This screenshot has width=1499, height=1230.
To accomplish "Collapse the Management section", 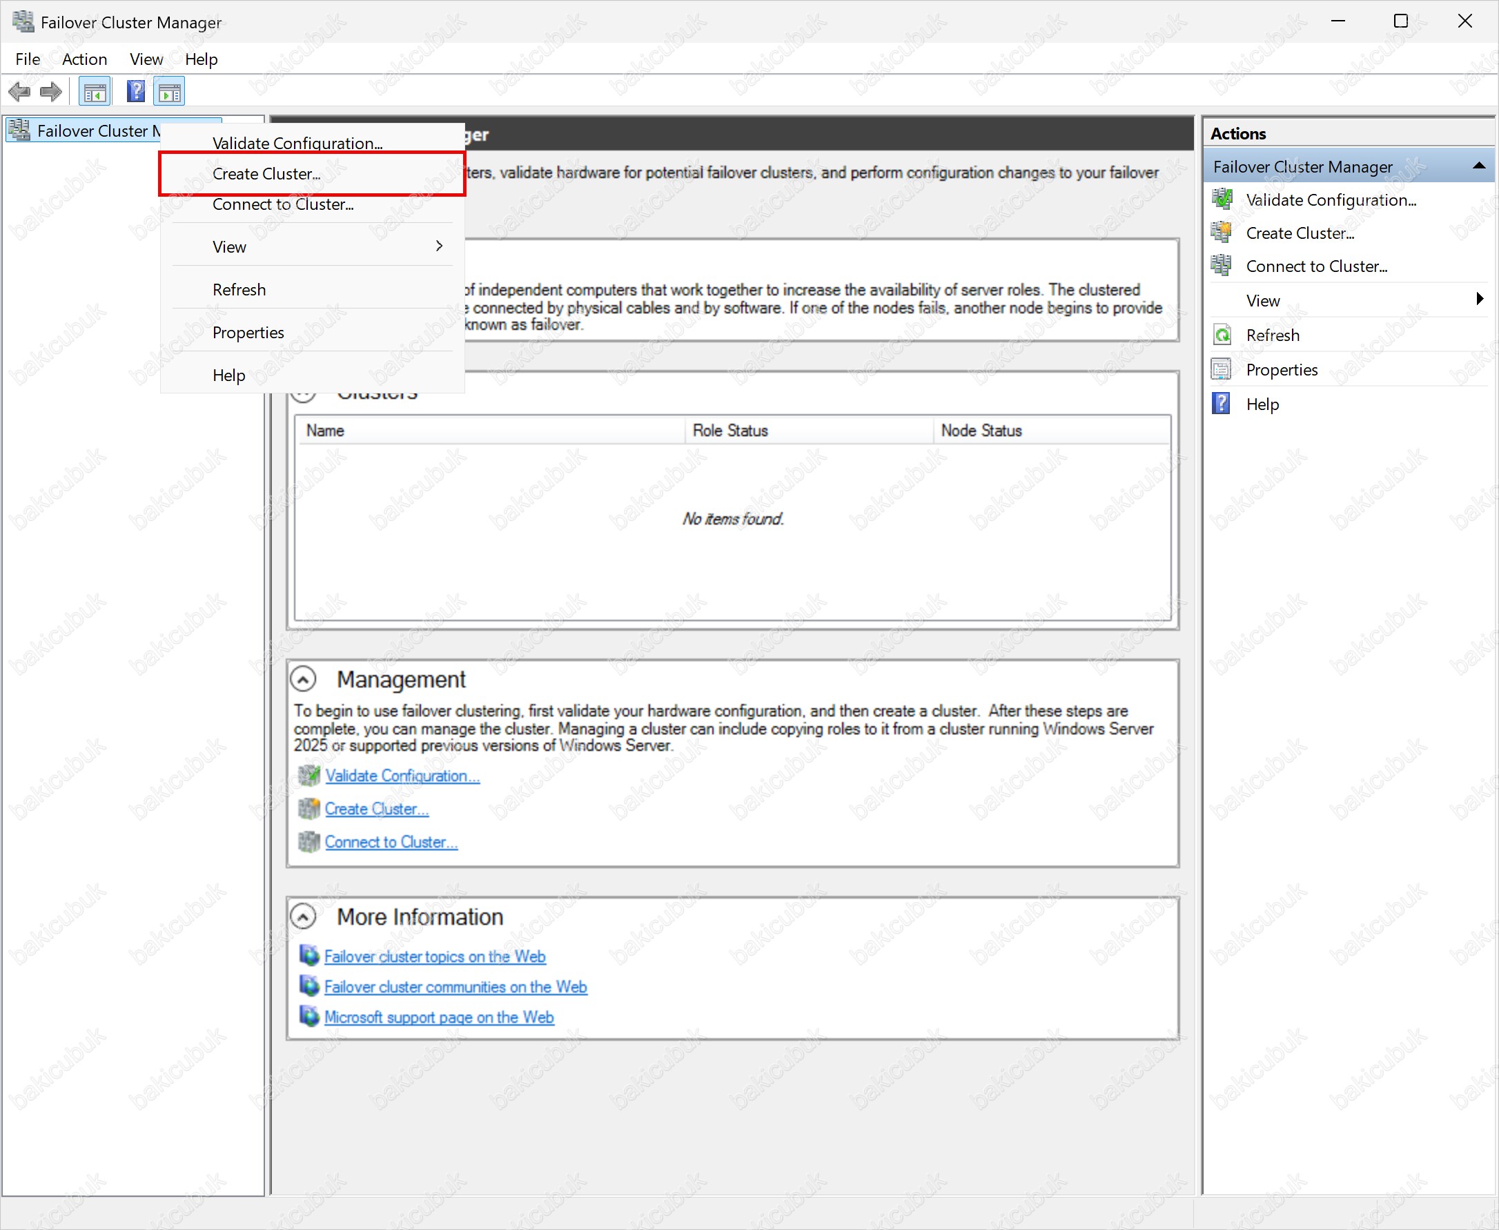I will coord(303,680).
